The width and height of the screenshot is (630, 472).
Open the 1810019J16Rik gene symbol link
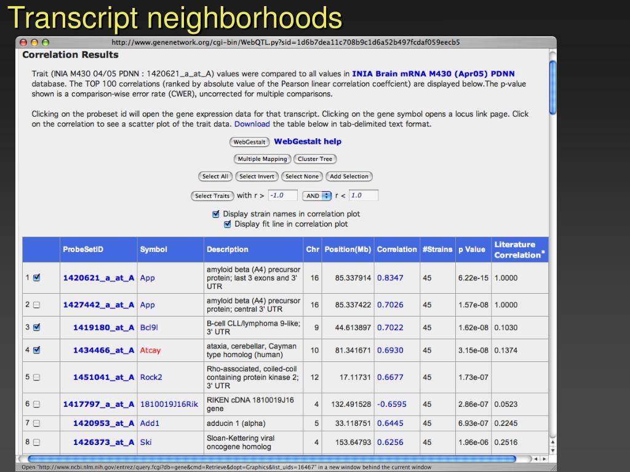click(x=169, y=404)
